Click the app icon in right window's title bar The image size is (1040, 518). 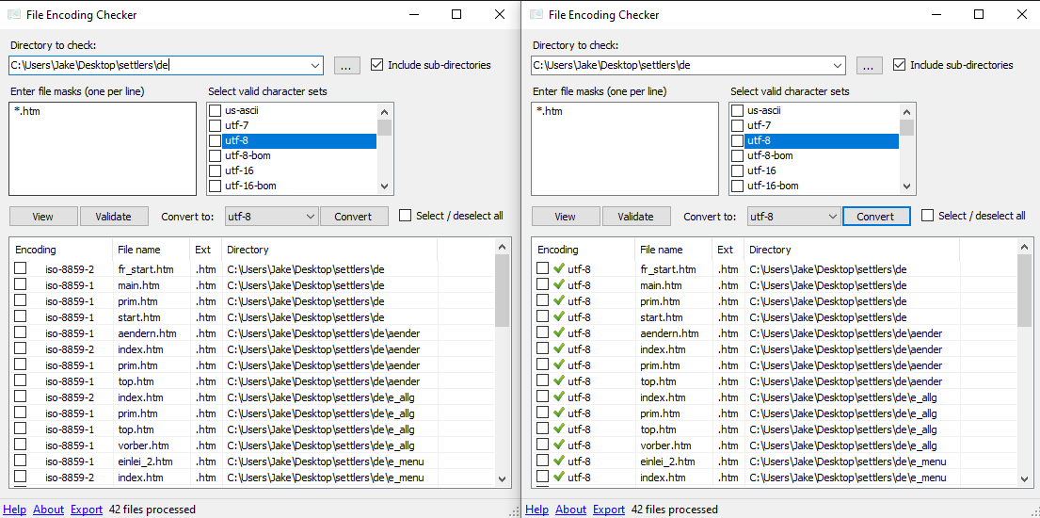(536, 15)
